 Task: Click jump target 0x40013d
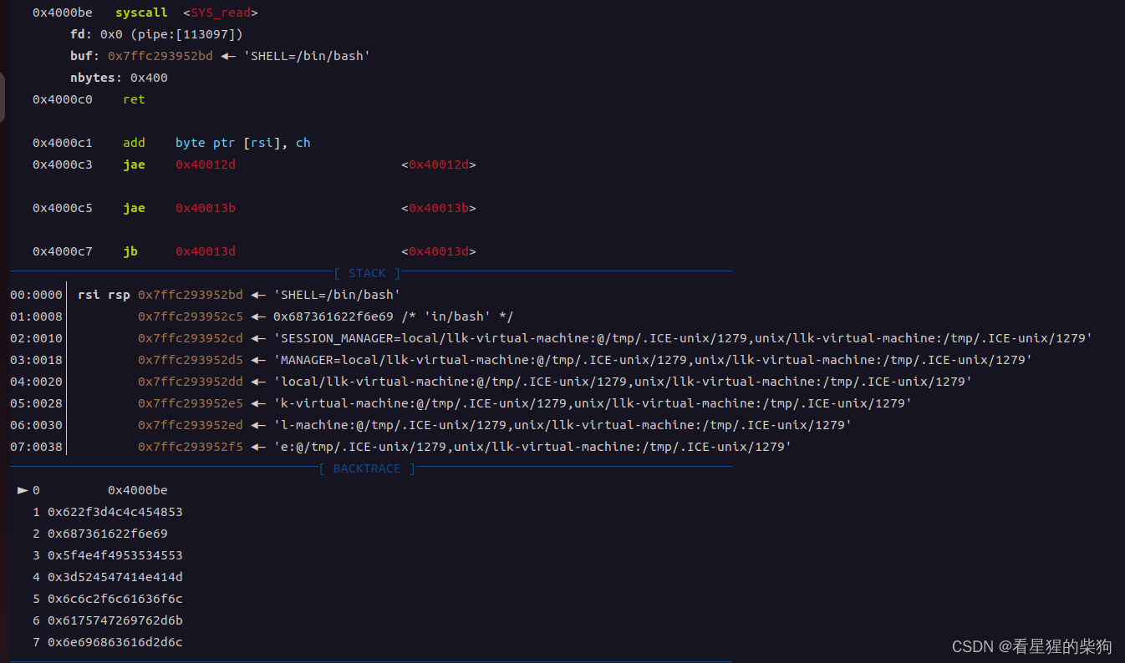point(206,251)
